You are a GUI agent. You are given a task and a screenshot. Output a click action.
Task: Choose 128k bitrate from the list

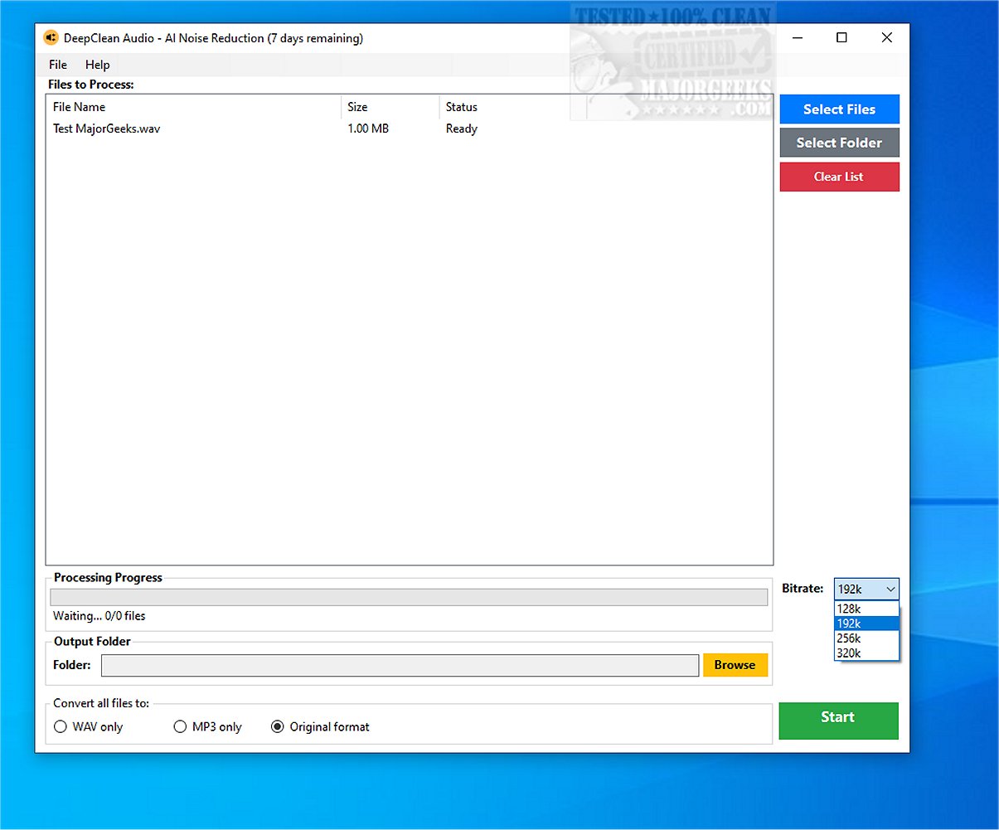pos(866,609)
